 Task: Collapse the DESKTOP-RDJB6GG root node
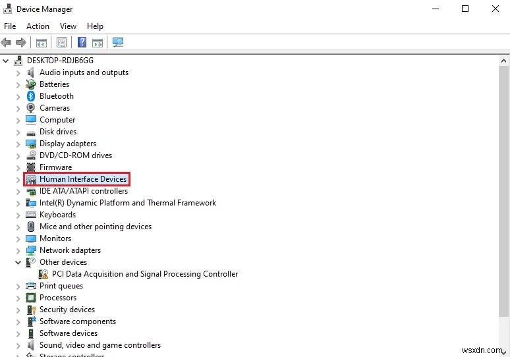tap(5, 61)
